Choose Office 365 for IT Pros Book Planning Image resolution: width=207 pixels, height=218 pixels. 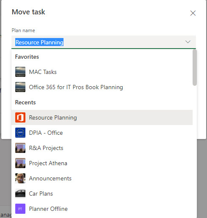pos(102,87)
